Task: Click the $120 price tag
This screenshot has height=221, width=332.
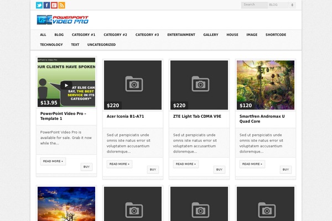Action: [246, 106]
